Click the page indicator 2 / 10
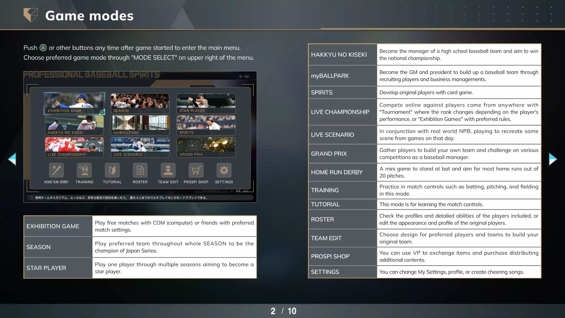Viewport: 565px width, 318px height. [283, 311]
